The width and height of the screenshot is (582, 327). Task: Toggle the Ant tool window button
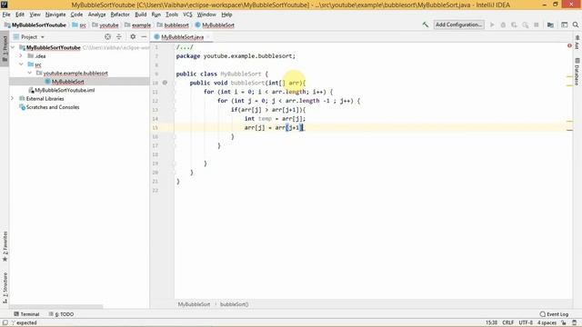(x=577, y=43)
